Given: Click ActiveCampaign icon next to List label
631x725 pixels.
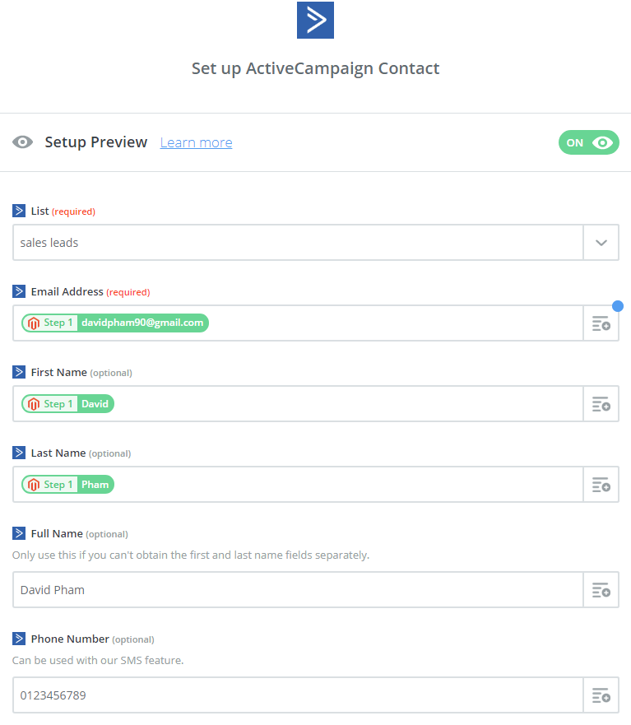Looking at the screenshot, I should click(19, 211).
